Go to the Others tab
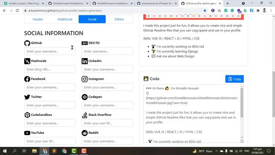The width and height of the screenshot is (275, 155). pos(119,19)
